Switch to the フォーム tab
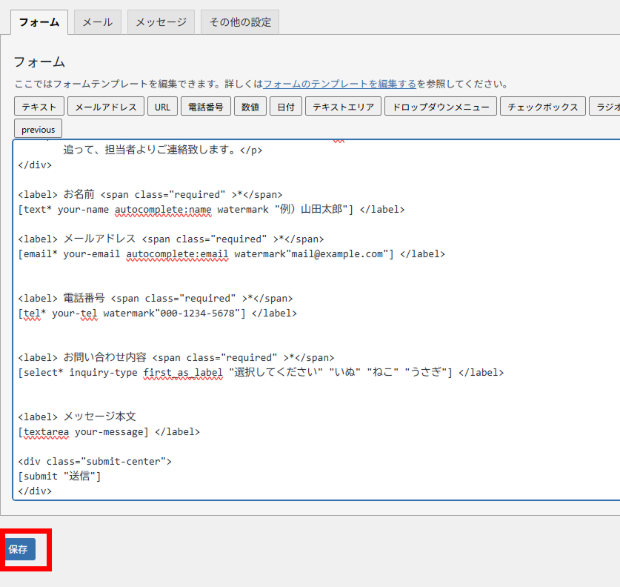The image size is (620, 587). (x=39, y=22)
